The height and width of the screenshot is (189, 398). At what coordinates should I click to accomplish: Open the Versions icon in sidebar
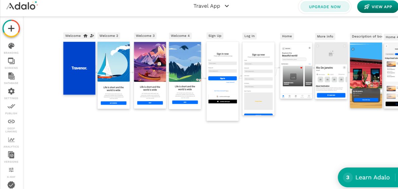pos(11,155)
